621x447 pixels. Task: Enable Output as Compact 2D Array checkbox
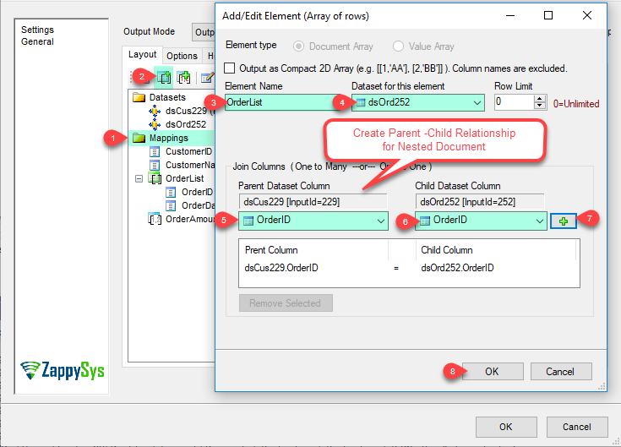click(229, 68)
